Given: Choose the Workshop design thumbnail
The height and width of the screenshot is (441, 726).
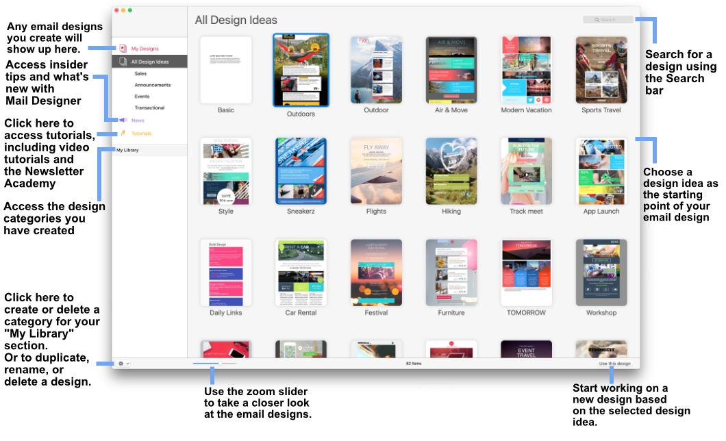Looking at the screenshot, I should [x=601, y=273].
